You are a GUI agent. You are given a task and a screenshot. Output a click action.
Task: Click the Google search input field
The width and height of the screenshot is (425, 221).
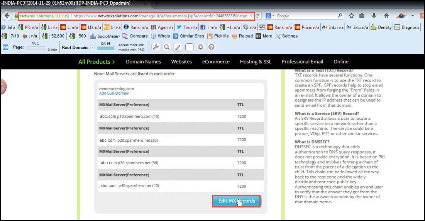click(x=306, y=16)
